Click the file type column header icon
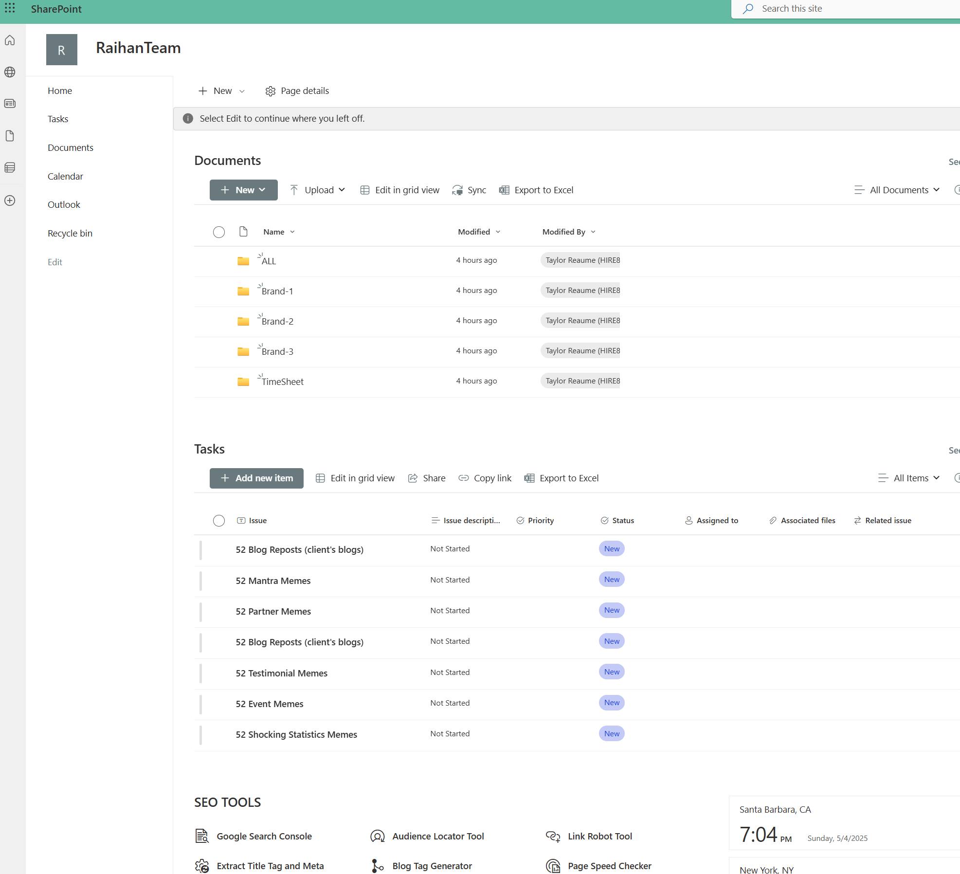The height and width of the screenshot is (874, 960). [243, 232]
